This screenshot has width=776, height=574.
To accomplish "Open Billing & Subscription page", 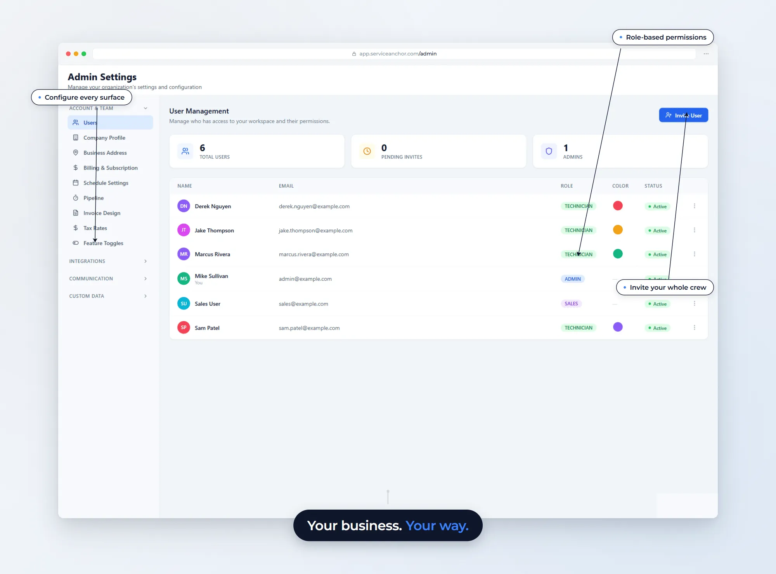I will point(110,168).
